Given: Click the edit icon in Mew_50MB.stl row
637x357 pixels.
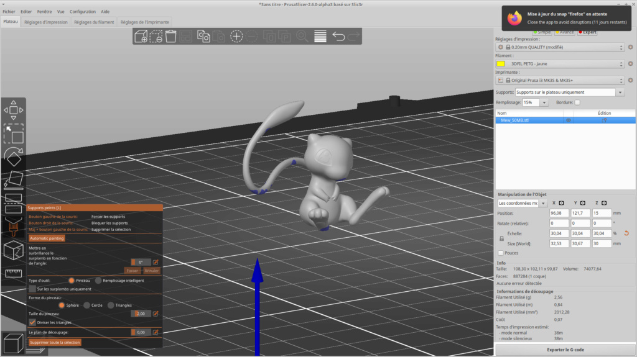Looking at the screenshot, I should pos(604,120).
